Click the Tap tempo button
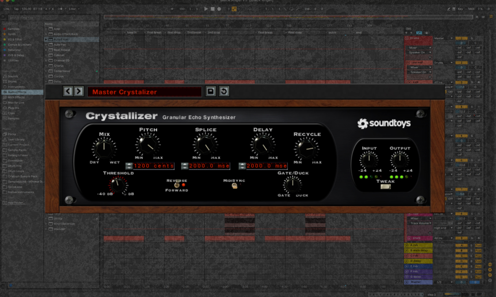This screenshot has height=297, width=496. 16,9
